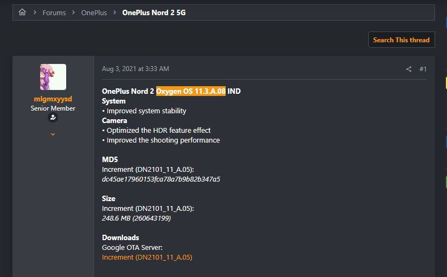Viewport: 447px width, 277px height.
Task: Click the Aug 3, 2021 post timestamp
Action: (136, 69)
